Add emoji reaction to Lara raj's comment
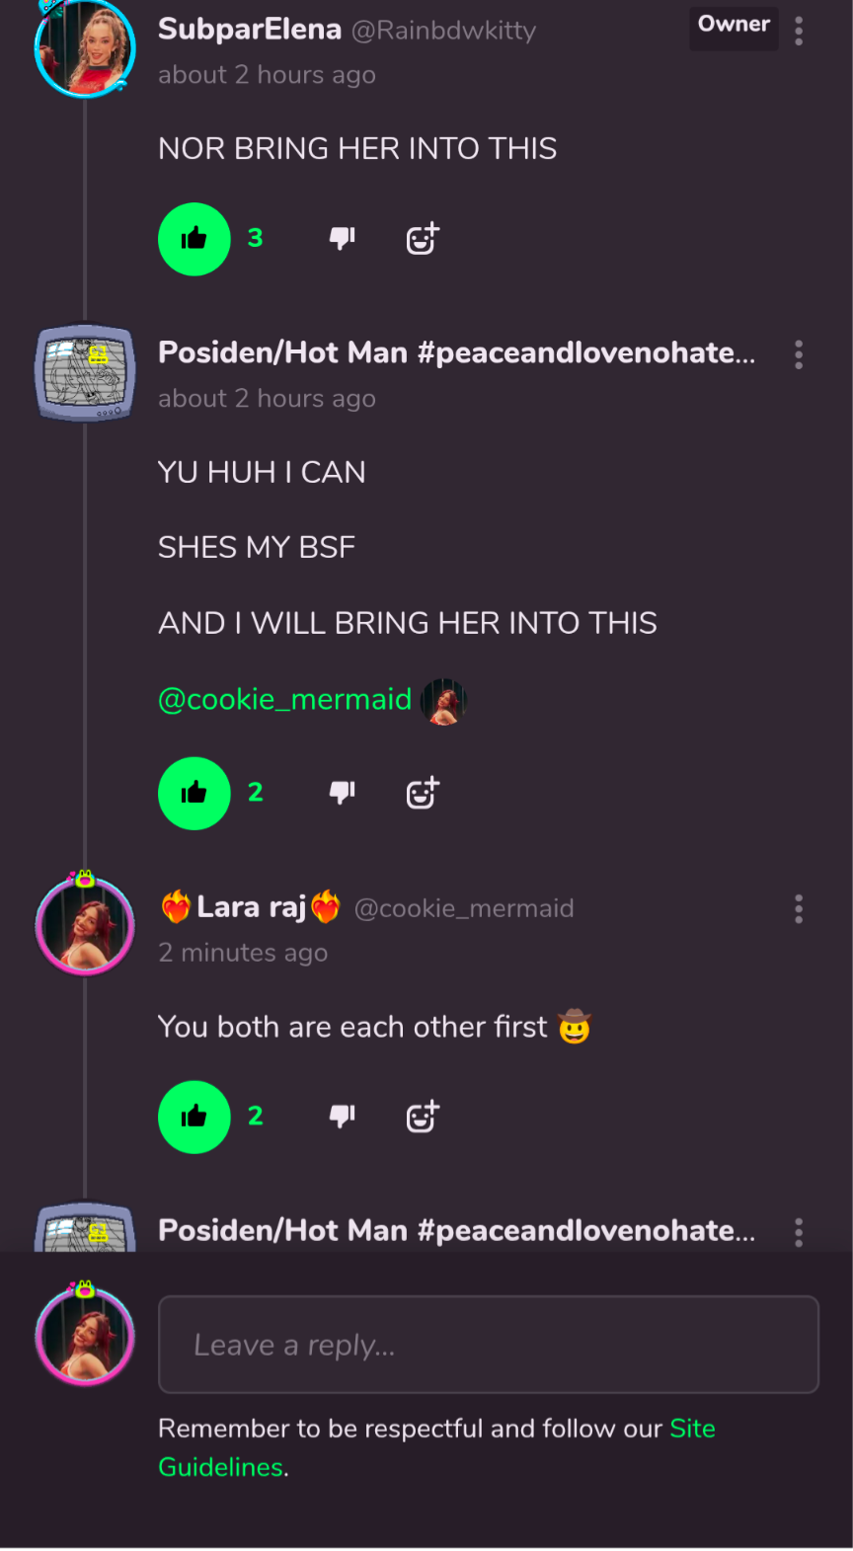 (x=423, y=1117)
